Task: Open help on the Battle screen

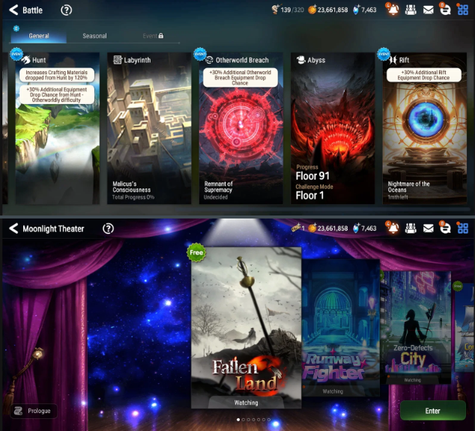Action: tap(67, 10)
